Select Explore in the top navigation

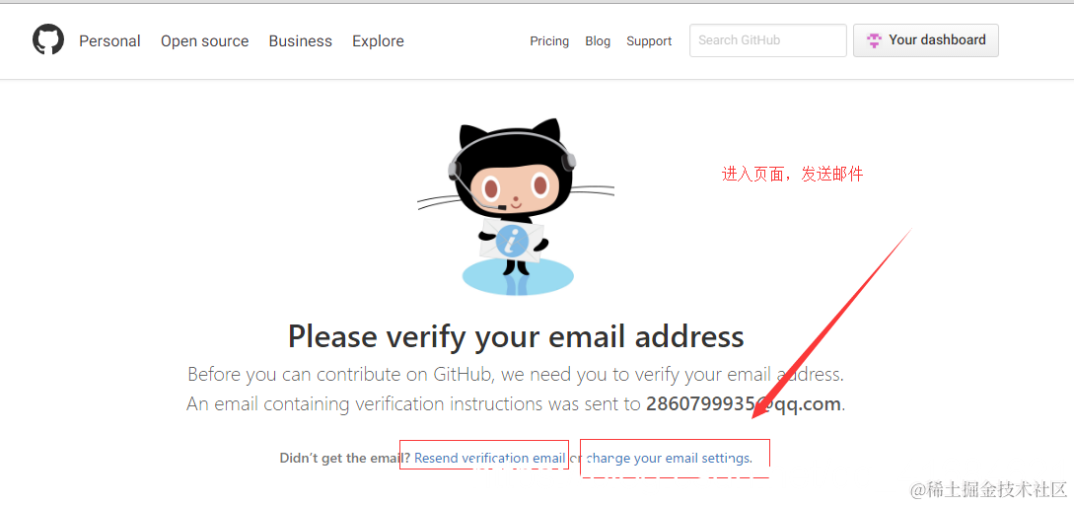click(x=378, y=41)
